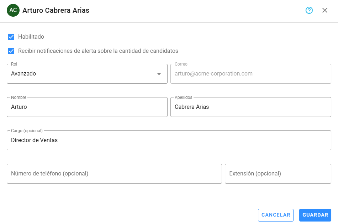The width and height of the screenshot is (338, 224).
Task: Click the question mark help bubble
Action: [x=309, y=11]
